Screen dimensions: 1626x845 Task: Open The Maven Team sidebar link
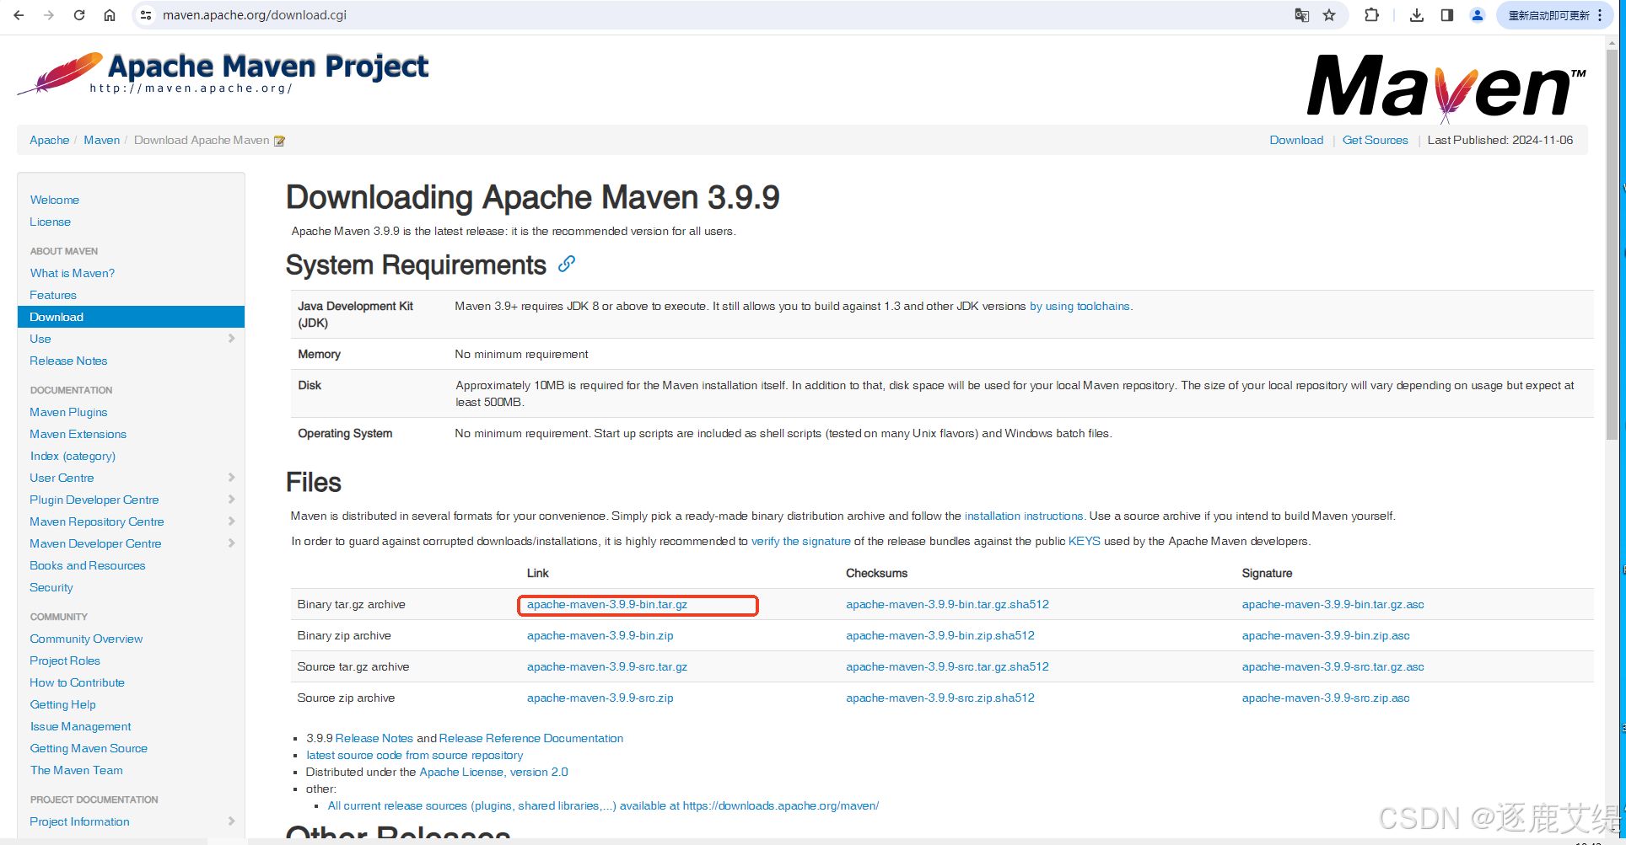77,770
